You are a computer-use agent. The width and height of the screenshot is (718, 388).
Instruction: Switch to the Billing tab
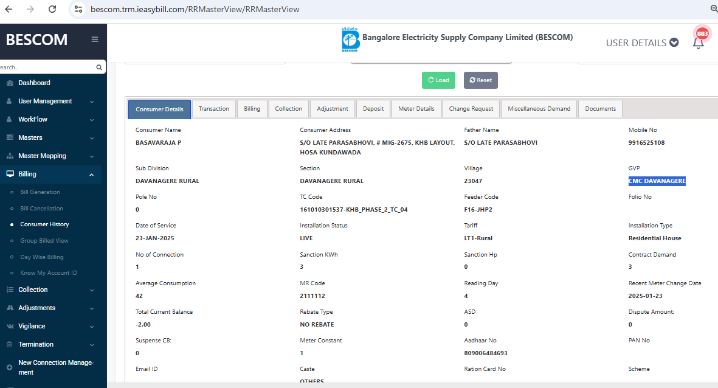pos(252,109)
